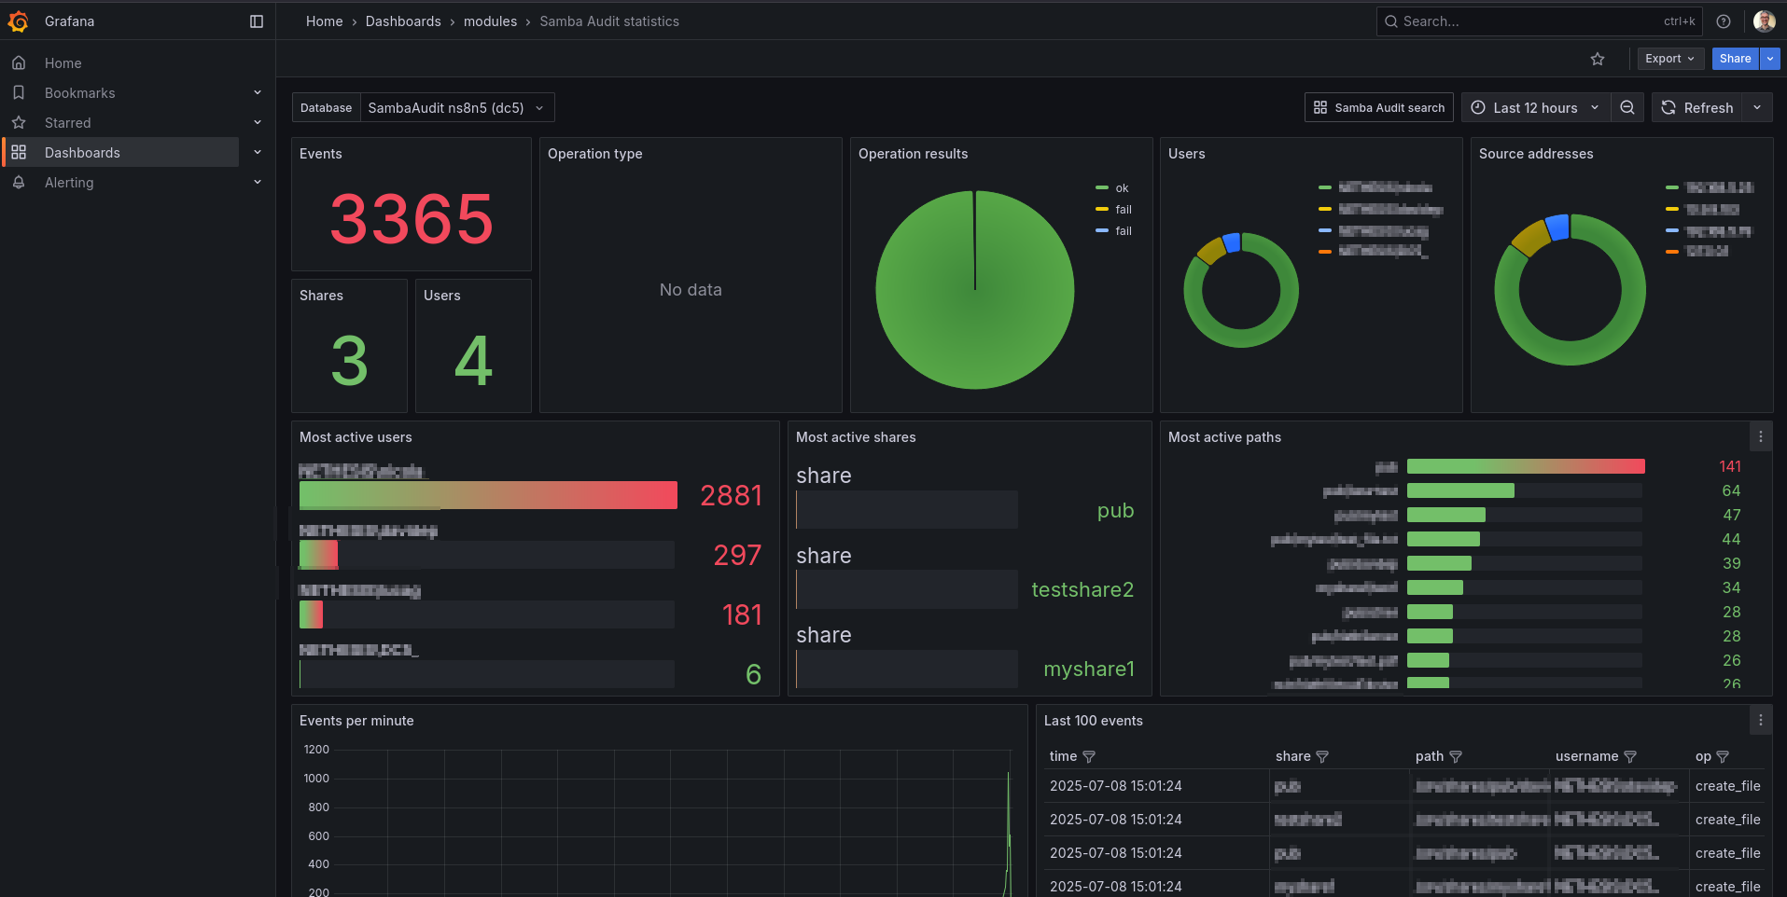Go to Dashboards breadcrumb

pyautogui.click(x=403, y=21)
